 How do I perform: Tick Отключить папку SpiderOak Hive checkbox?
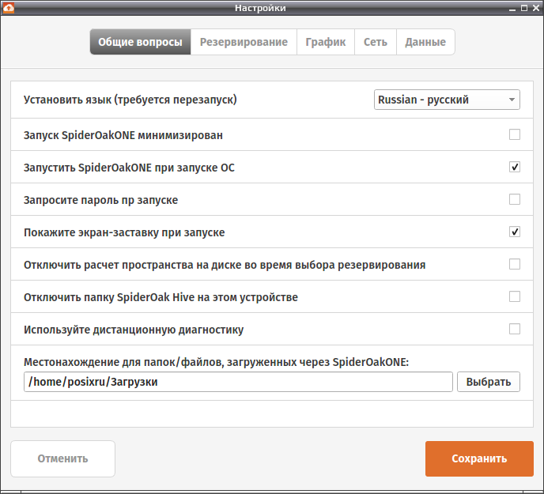[515, 296]
